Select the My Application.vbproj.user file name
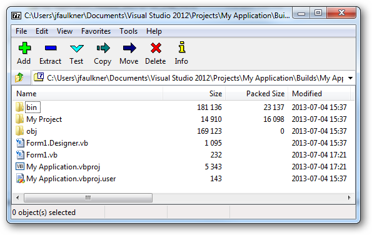This screenshot has height=235, width=372. 71,179
